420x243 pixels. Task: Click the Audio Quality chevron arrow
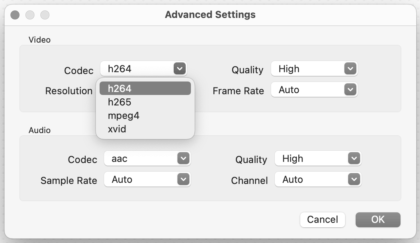pyautogui.click(x=353, y=159)
